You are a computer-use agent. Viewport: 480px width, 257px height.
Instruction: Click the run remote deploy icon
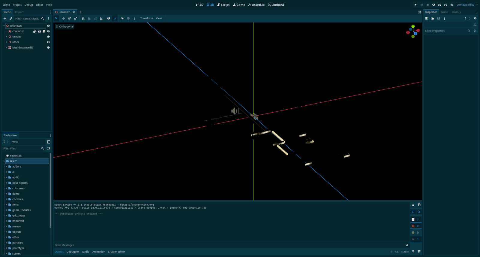tap(433, 5)
